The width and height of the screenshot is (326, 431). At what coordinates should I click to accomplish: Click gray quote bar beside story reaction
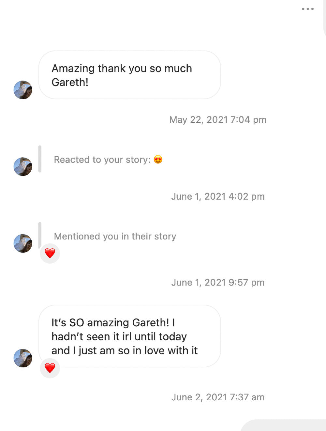40,159
